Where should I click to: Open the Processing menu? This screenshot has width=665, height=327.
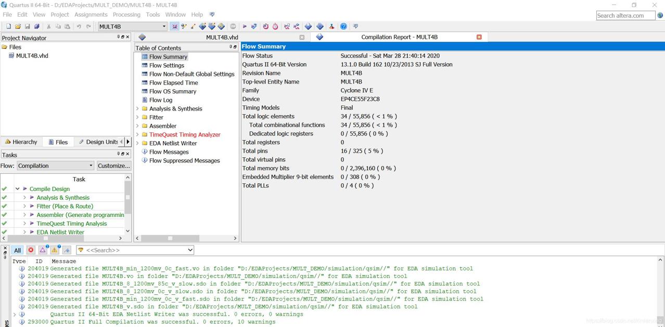[126, 15]
